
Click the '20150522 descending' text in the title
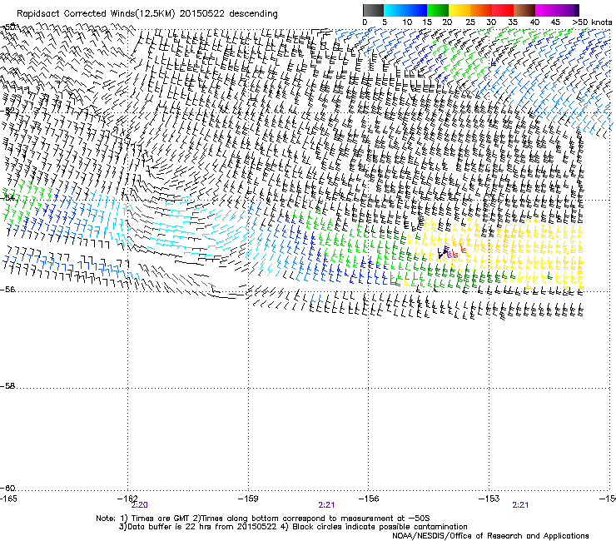tap(229, 14)
